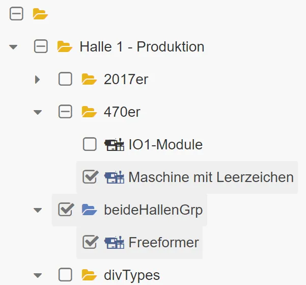Select the Maschine mit Leerzeichen label
Viewport: 306px width, 285px height.
pos(211,177)
